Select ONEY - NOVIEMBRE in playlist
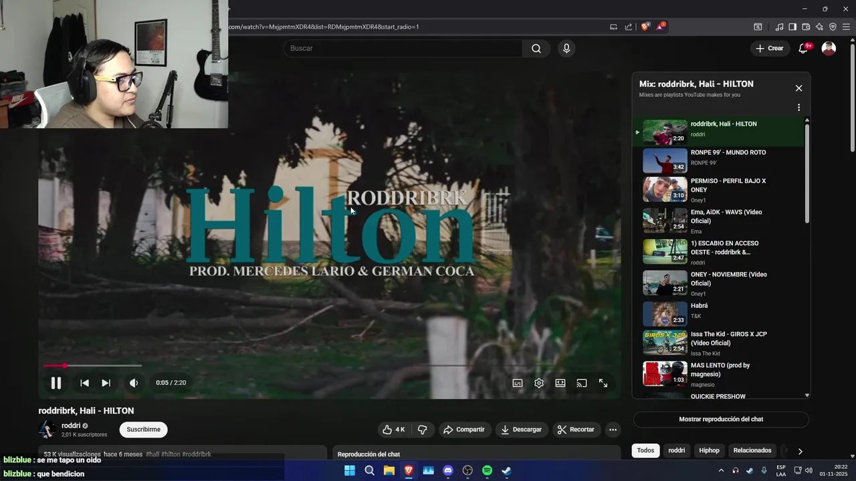The width and height of the screenshot is (856, 481). point(719,283)
